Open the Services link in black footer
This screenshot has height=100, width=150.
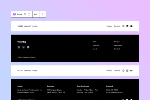pyautogui.click(x=96, y=45)
